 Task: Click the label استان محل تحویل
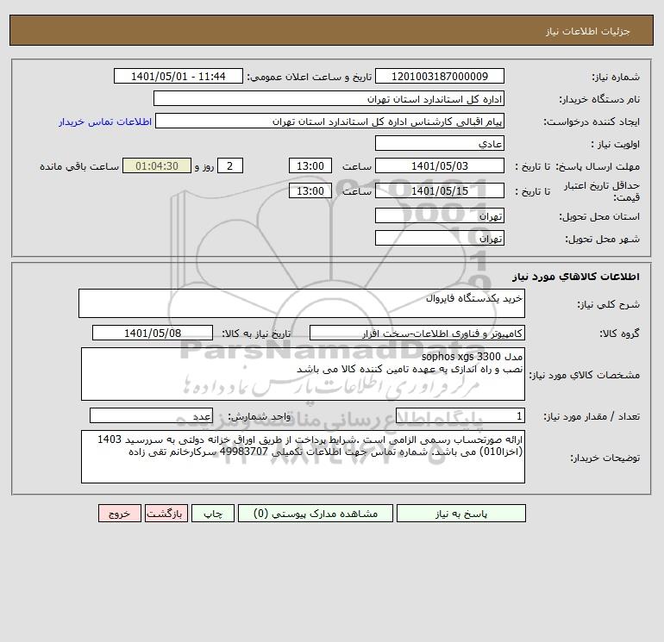coord(599,216)
